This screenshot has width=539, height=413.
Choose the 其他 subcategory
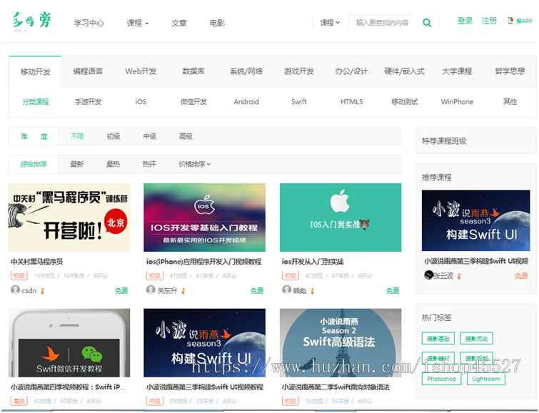510,102
